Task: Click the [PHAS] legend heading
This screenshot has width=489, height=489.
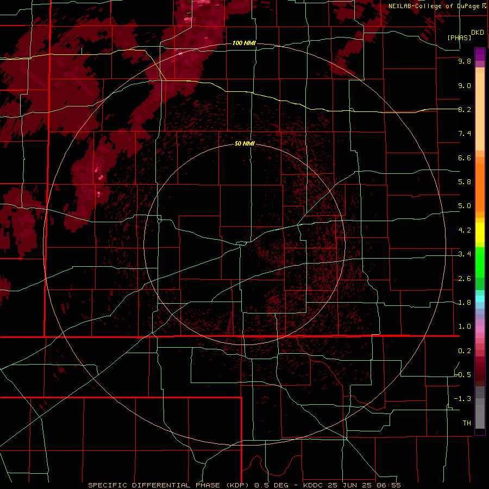Action: (459, 37)
